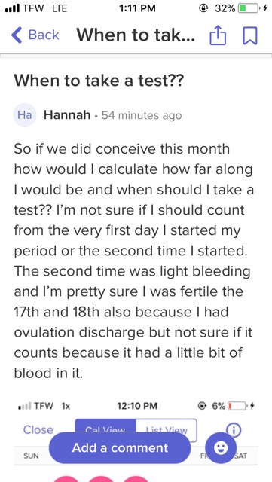Tap the info icon in the calendar screenshot

pyautogui.click(x=234, y=431)
